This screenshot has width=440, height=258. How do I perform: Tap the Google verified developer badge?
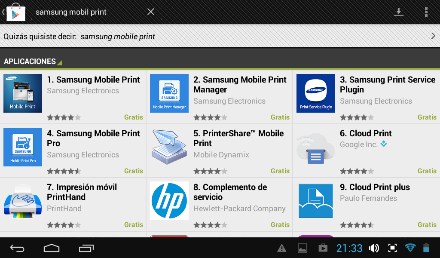[384, 144]
